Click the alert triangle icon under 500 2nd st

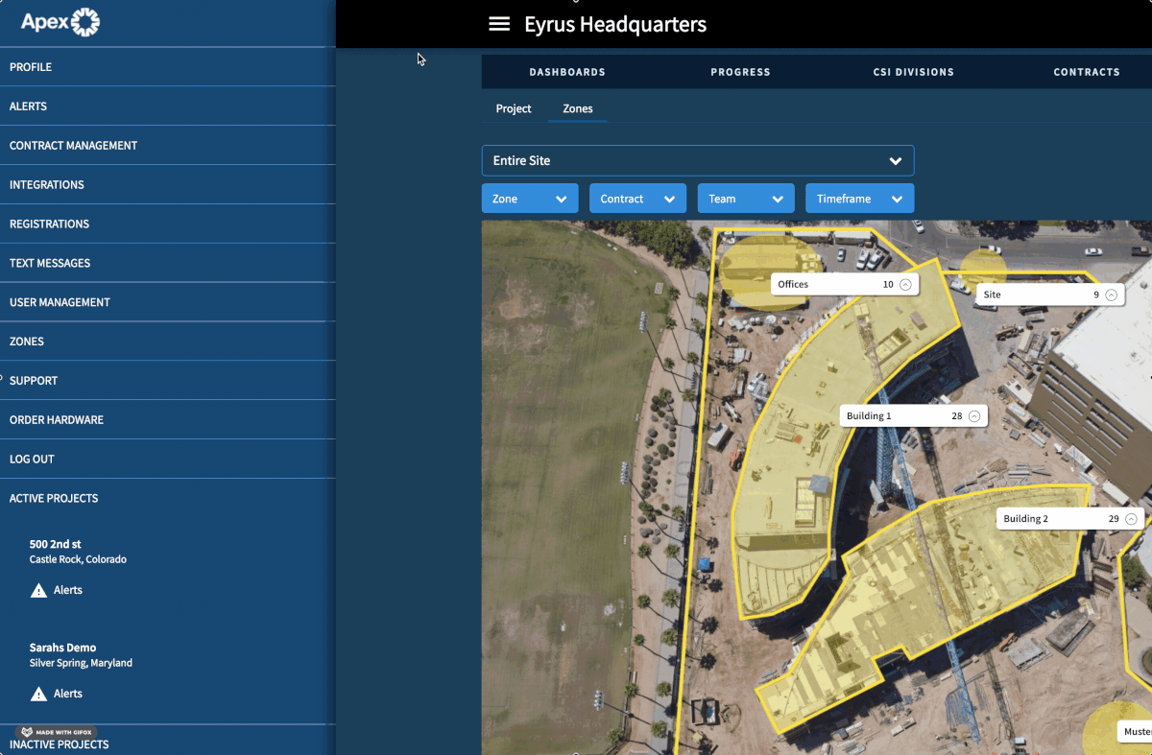39,590
